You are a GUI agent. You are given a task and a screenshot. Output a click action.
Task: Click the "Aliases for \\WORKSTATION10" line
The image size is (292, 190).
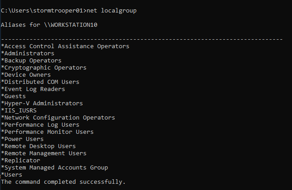(49, 25)
